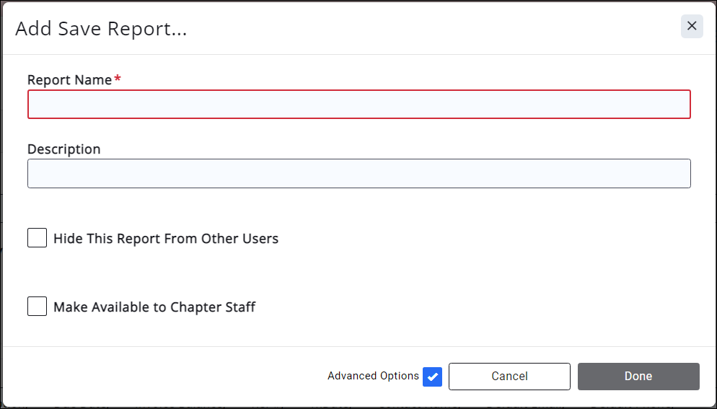Enable Hide This Report From Other Users
The width and height of the screenshot is (717, 409).
pyautogui.click(x=38, y=238)
